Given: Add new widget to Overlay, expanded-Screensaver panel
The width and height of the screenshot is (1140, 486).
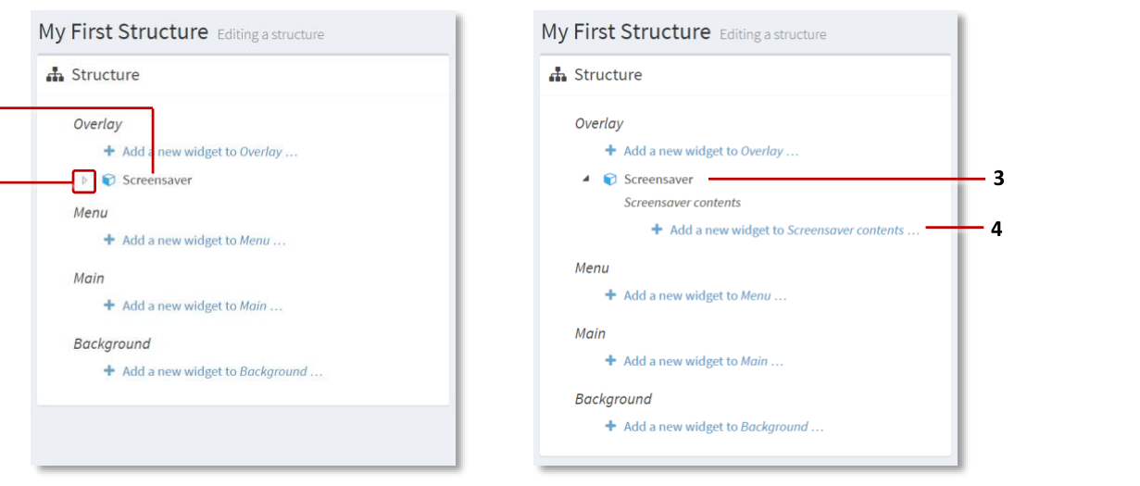Looking at the screenshot, I should 710,151.
